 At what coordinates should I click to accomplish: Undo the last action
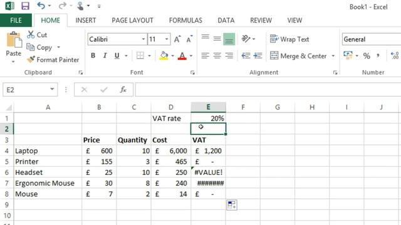point(41,6)
